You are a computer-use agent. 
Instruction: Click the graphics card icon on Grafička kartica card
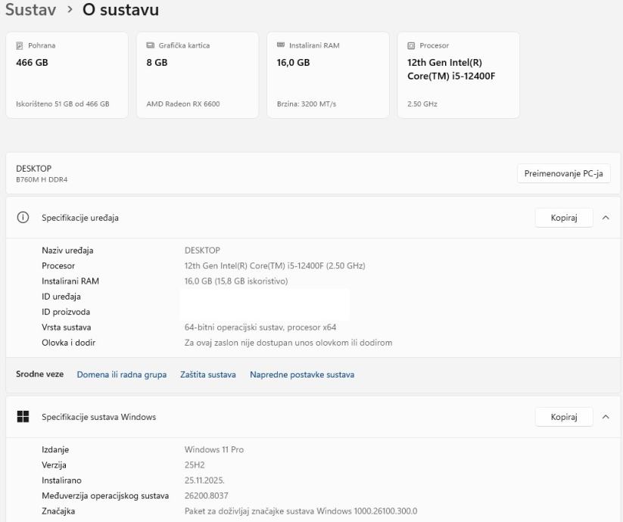tap(150, 45)
